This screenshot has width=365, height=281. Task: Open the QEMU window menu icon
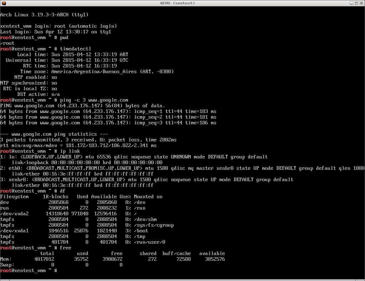click(x=3, y=3)
